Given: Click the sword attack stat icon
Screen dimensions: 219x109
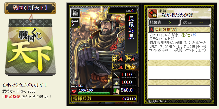Looking at the screenshot, I should [116, 75].
